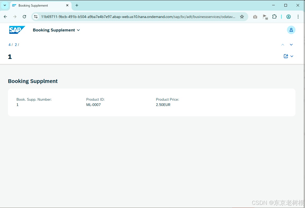Click the camera screenshot extension icon
Screen dimensions: 305x208
(255, 17)
